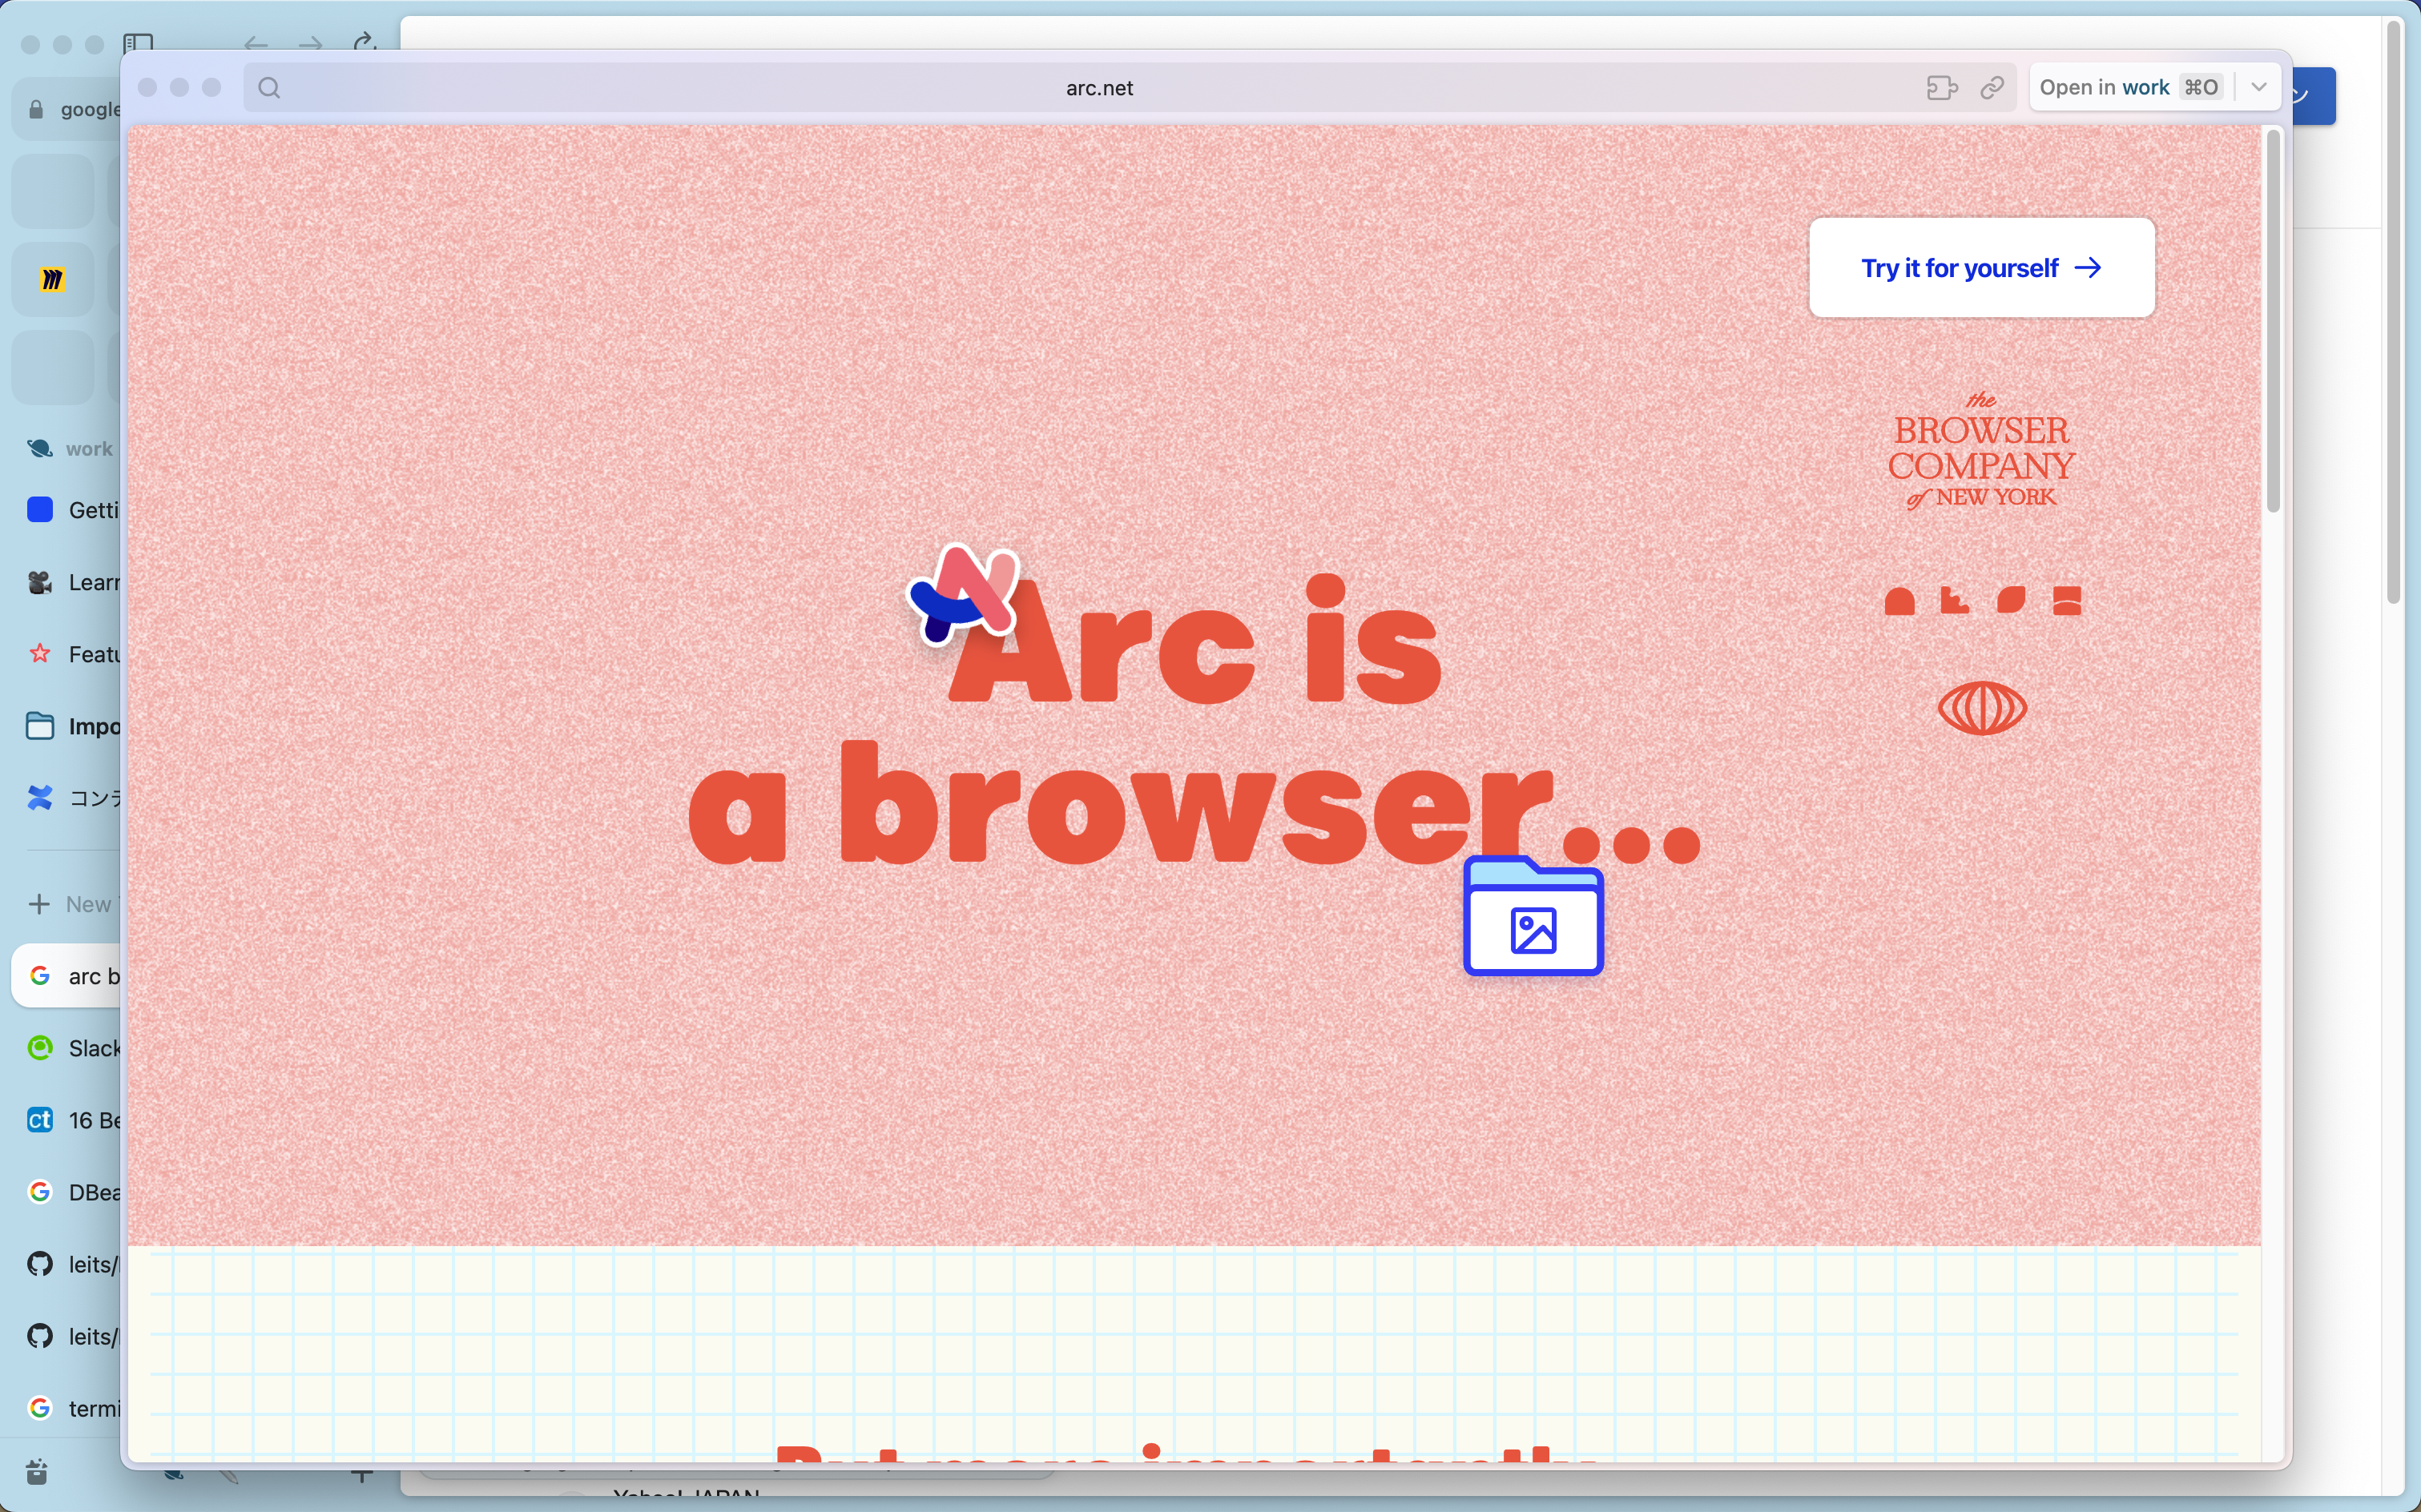Click the arc.net address field
Image resolution: width=2421 pixels, height=1512 pixels.
[1098, 88]
